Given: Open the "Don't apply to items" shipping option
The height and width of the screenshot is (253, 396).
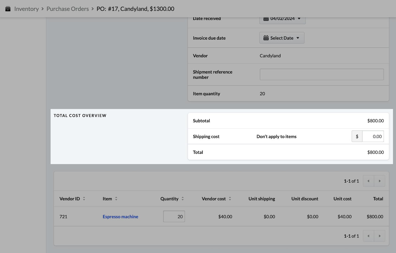Looking at the screenshot, I should pos(276,137).
